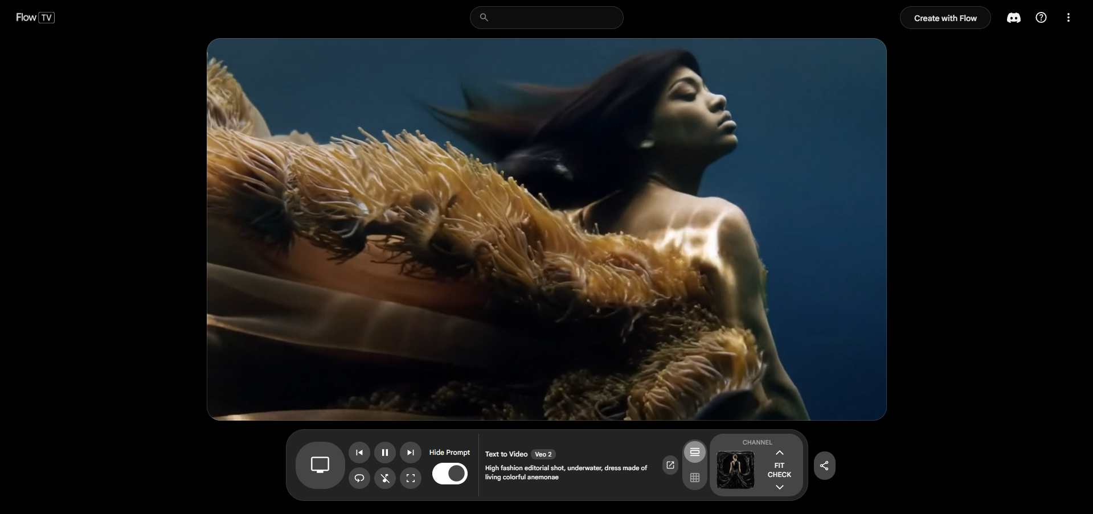Enter fullscreen mode
Image resolution: width=1093 pixels, height=514 pixels.
coord(411,478)
